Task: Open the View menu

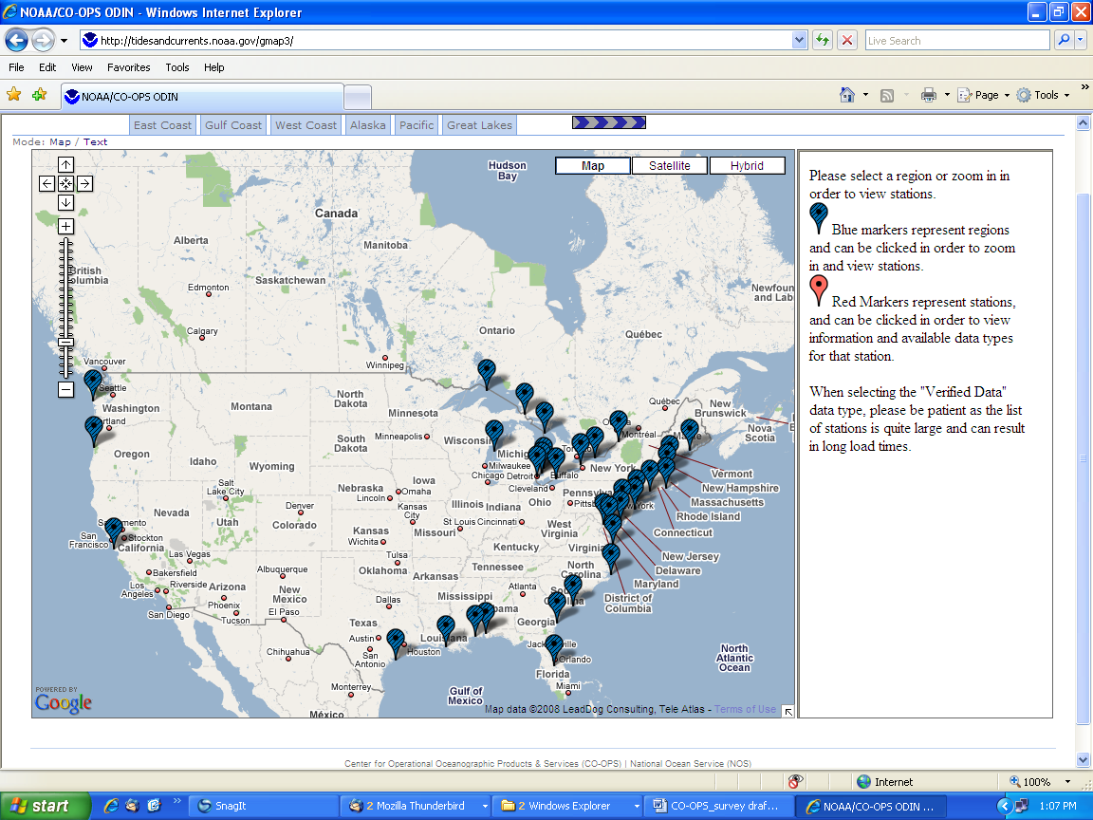Action: pos(82,67)
